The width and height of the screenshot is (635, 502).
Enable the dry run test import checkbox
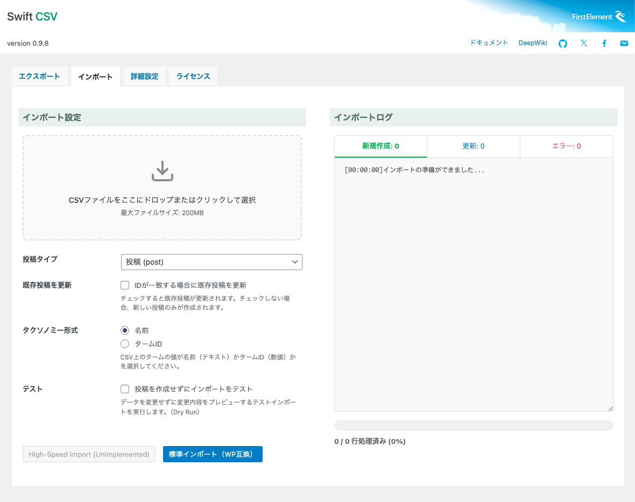coord(125,389)
